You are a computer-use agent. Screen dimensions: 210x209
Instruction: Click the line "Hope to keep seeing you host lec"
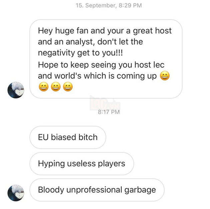[x=101, y=65]
